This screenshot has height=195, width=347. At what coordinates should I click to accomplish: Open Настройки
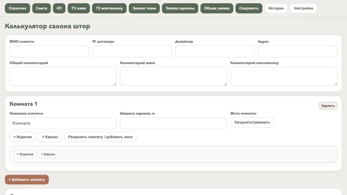tap(303, 8)
